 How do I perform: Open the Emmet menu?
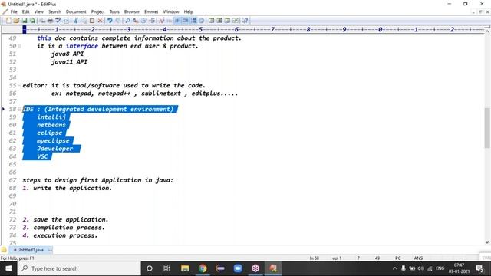click(151, 12)
